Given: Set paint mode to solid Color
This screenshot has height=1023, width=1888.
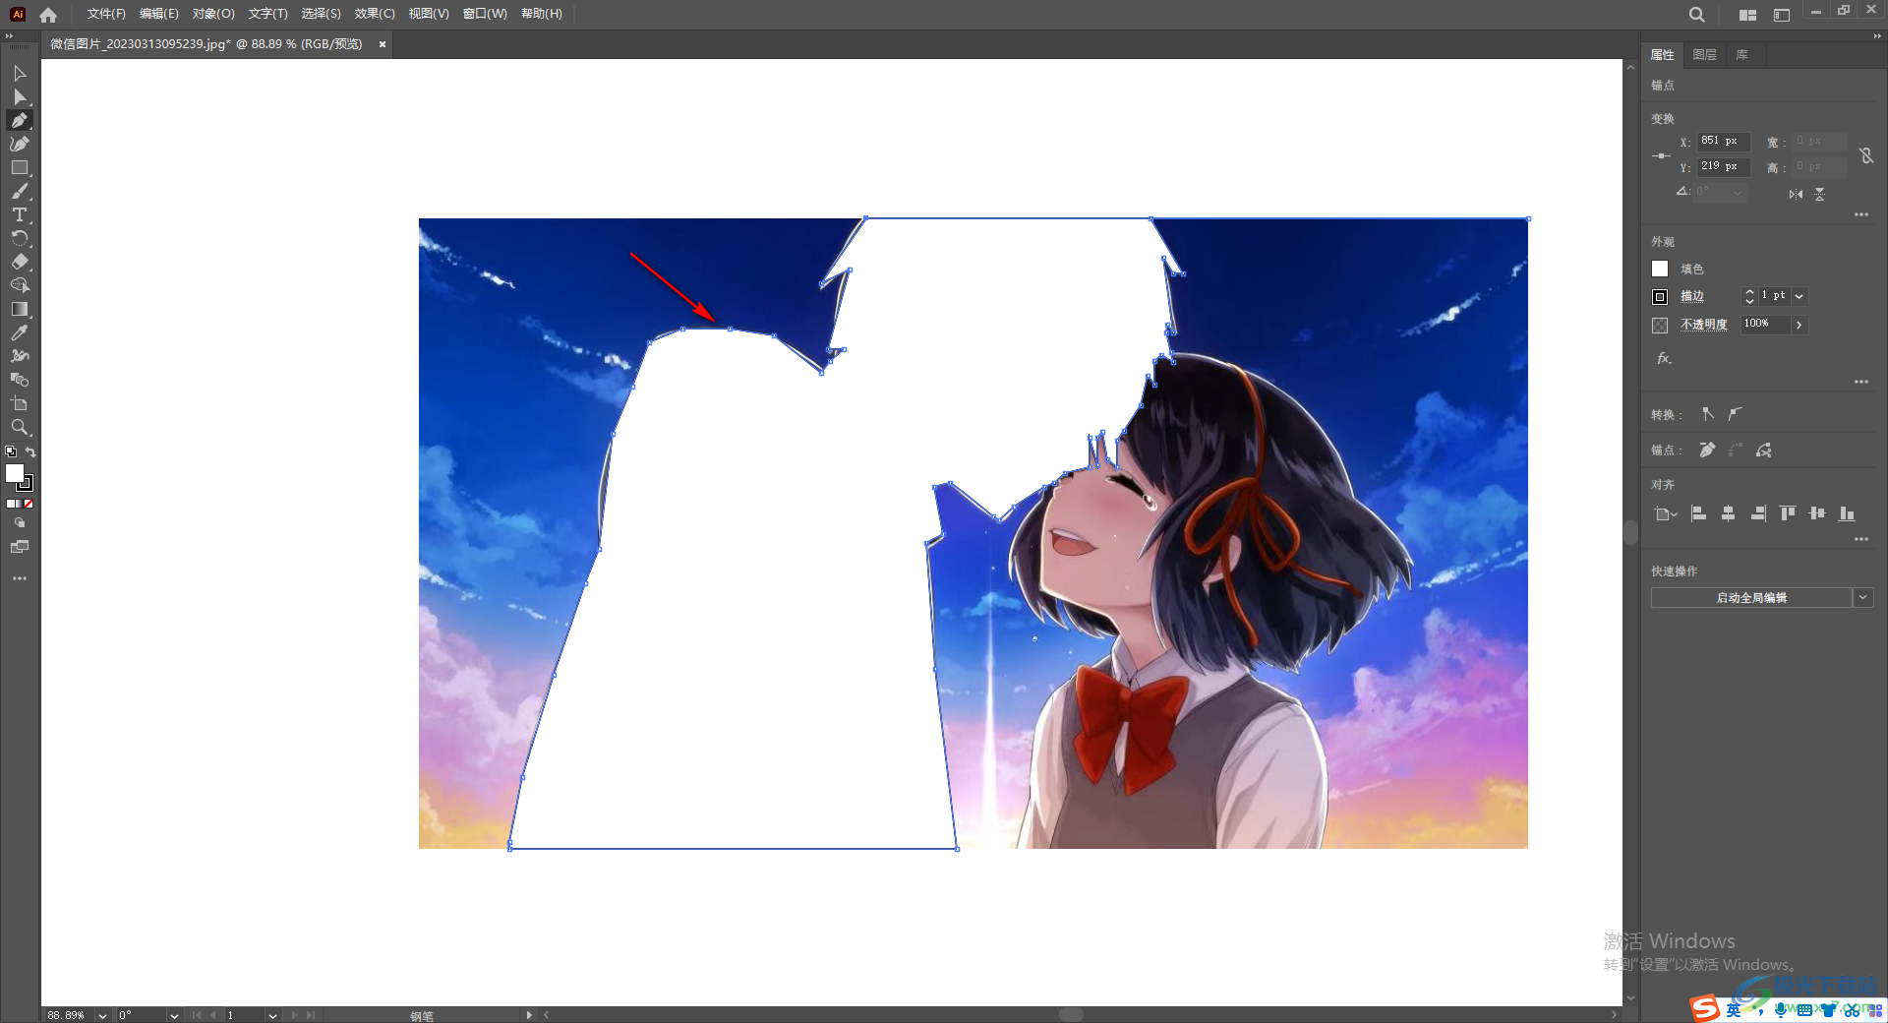Looking at the screenshot, I should coord(10,504).
